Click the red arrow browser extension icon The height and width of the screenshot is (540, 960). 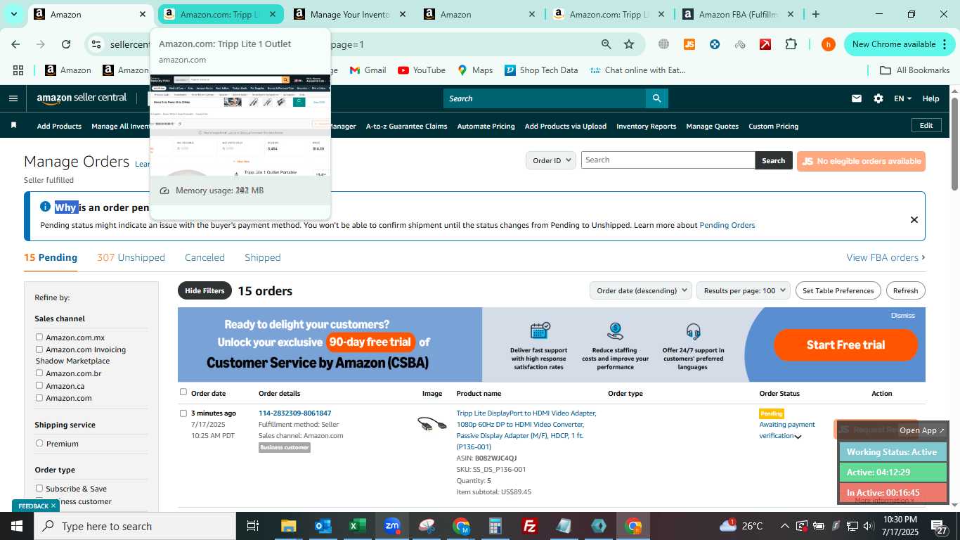765,44
